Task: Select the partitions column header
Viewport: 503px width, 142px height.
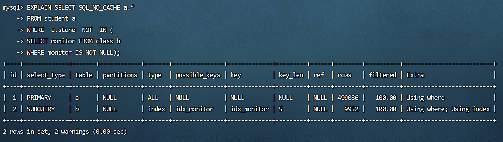Action: pyautogui.click(x=120, y=75)
